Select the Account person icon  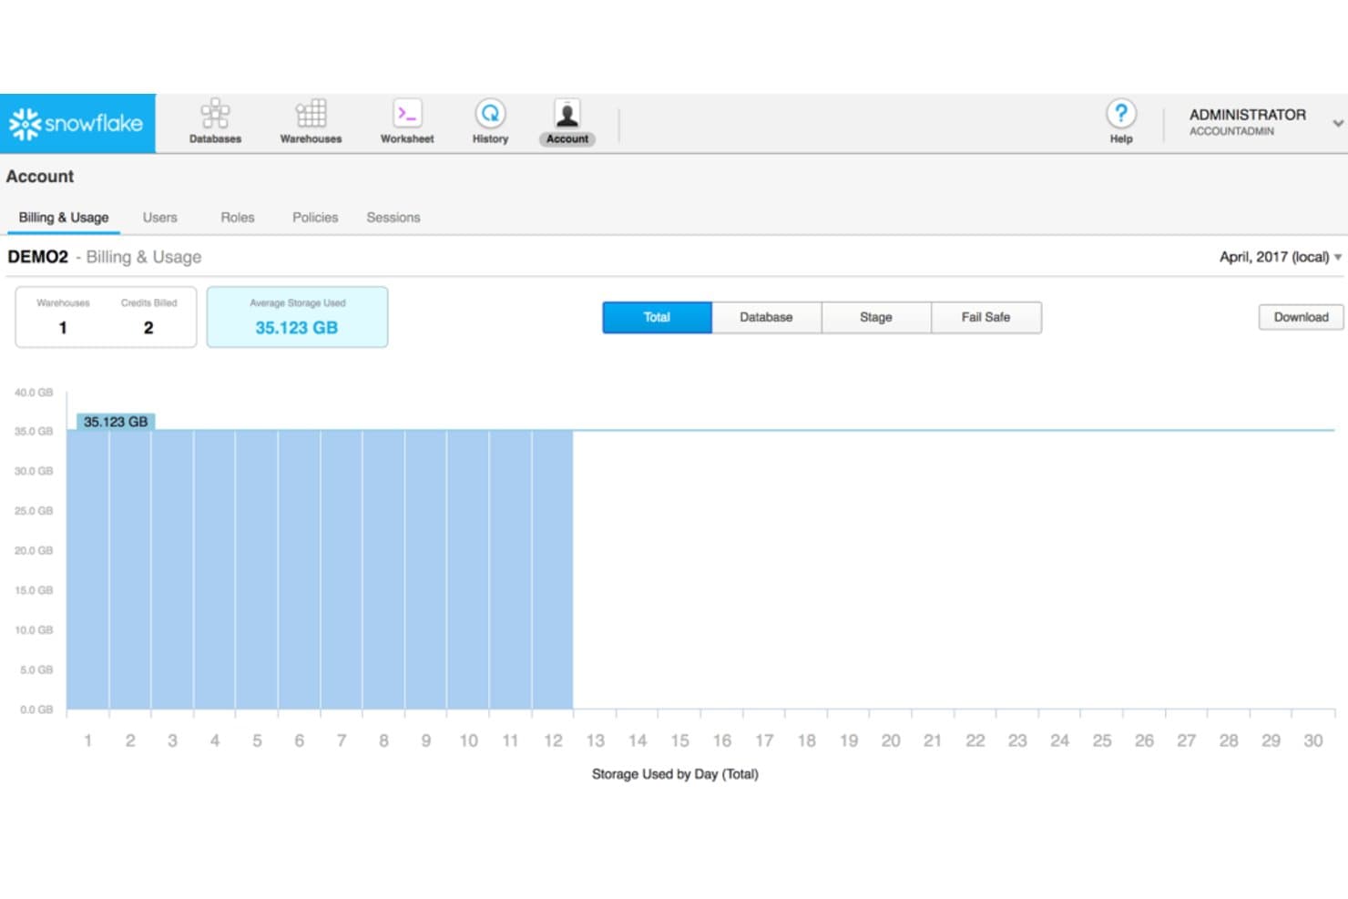(x=567, y=114)
